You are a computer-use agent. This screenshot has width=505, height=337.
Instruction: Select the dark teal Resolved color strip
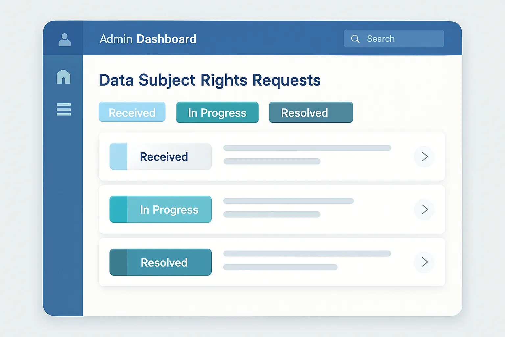click(x=118, y=262)
